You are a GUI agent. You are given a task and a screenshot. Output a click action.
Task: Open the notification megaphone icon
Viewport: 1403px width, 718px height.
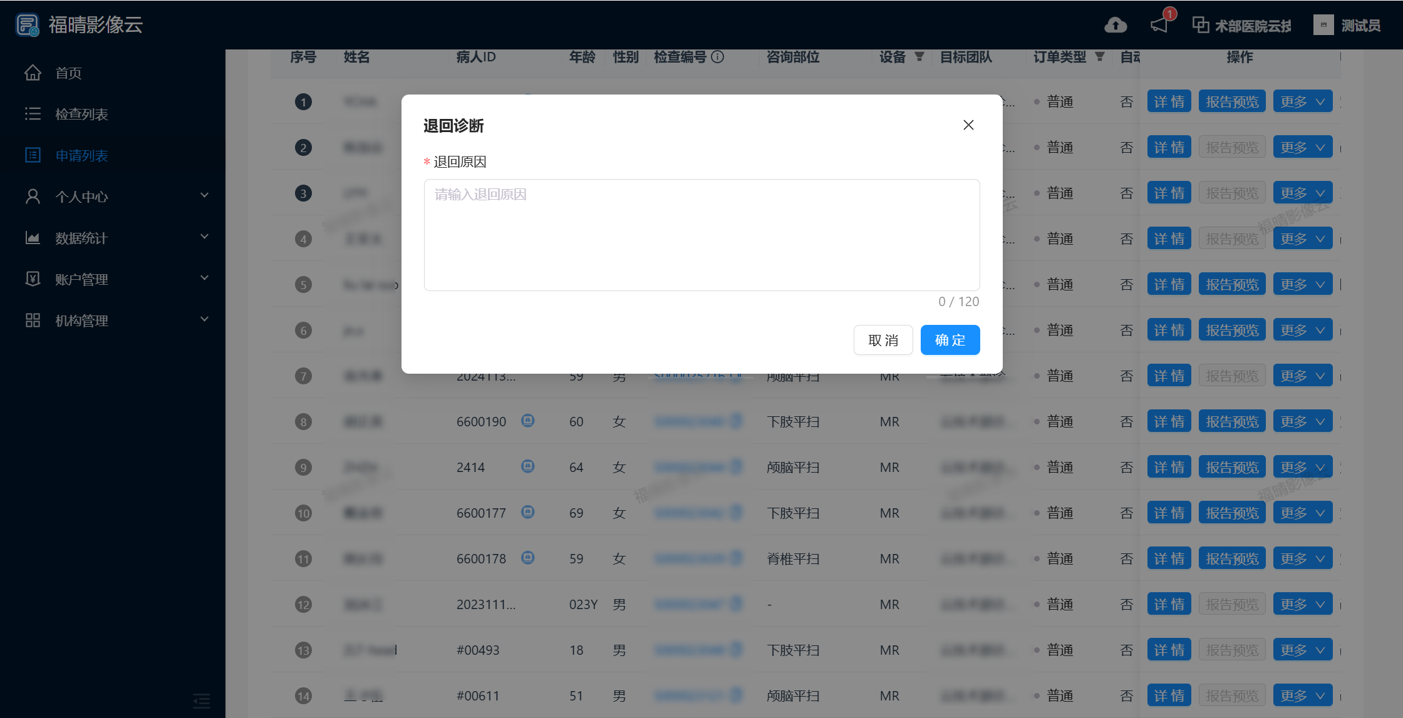[x=1159, y=25]
